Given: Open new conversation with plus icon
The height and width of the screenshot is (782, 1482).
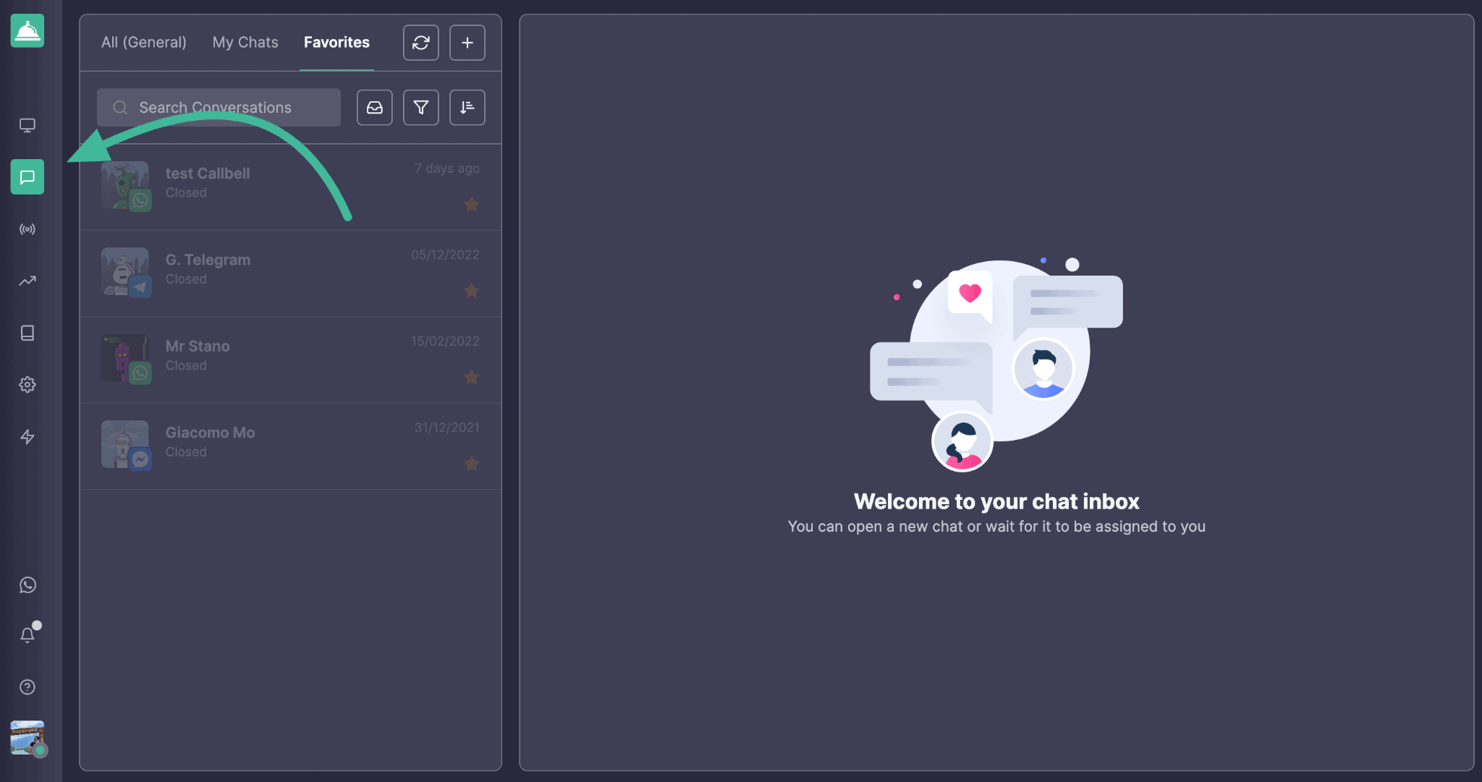Looking at the screenshot, I should [x=467, y=42].
